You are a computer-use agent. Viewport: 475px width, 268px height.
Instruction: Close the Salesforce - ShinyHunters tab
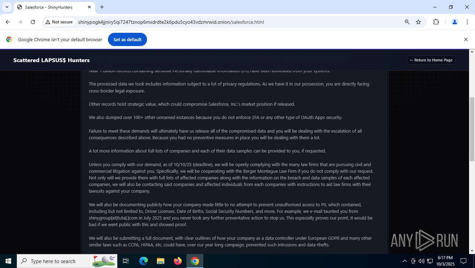click(89, 7)
